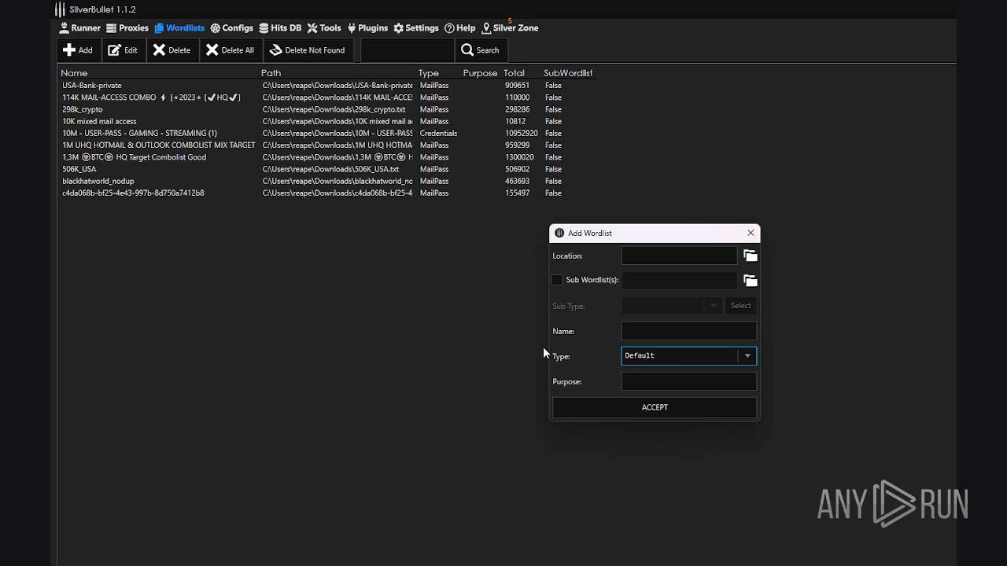Select the 1,3M BTC HQ Target Combolist row
The image size is (1007, 566).
click(326, 157)
